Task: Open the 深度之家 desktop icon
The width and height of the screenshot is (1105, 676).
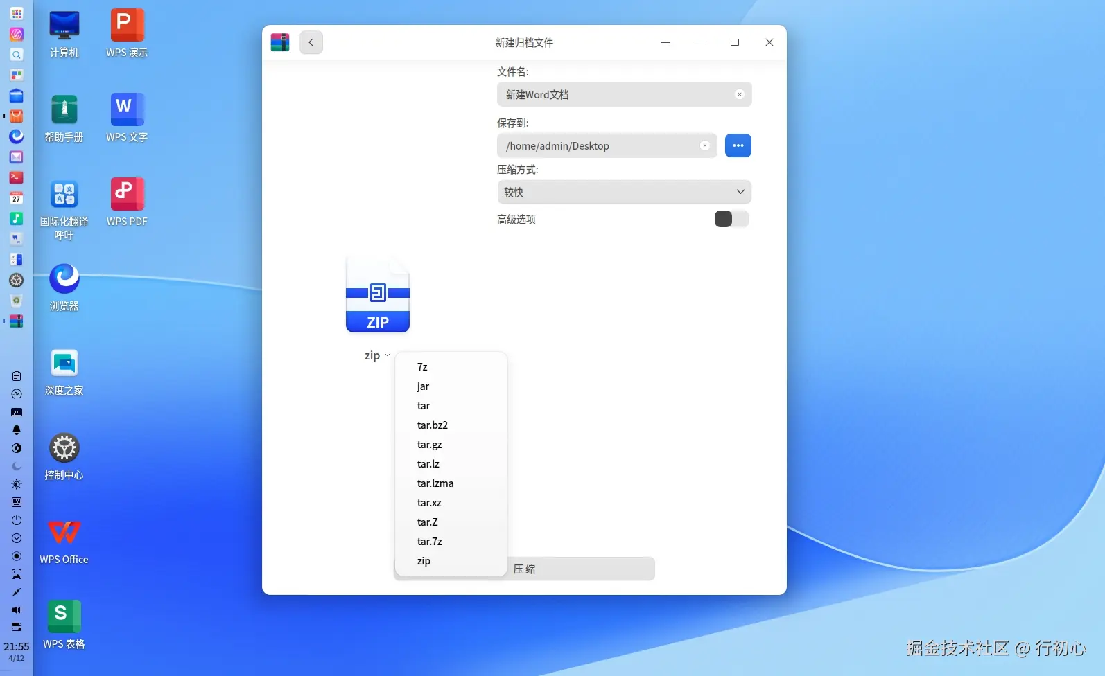Action: [64, 372]
